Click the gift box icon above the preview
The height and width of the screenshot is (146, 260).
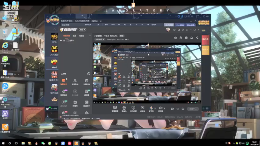(175, 38)
